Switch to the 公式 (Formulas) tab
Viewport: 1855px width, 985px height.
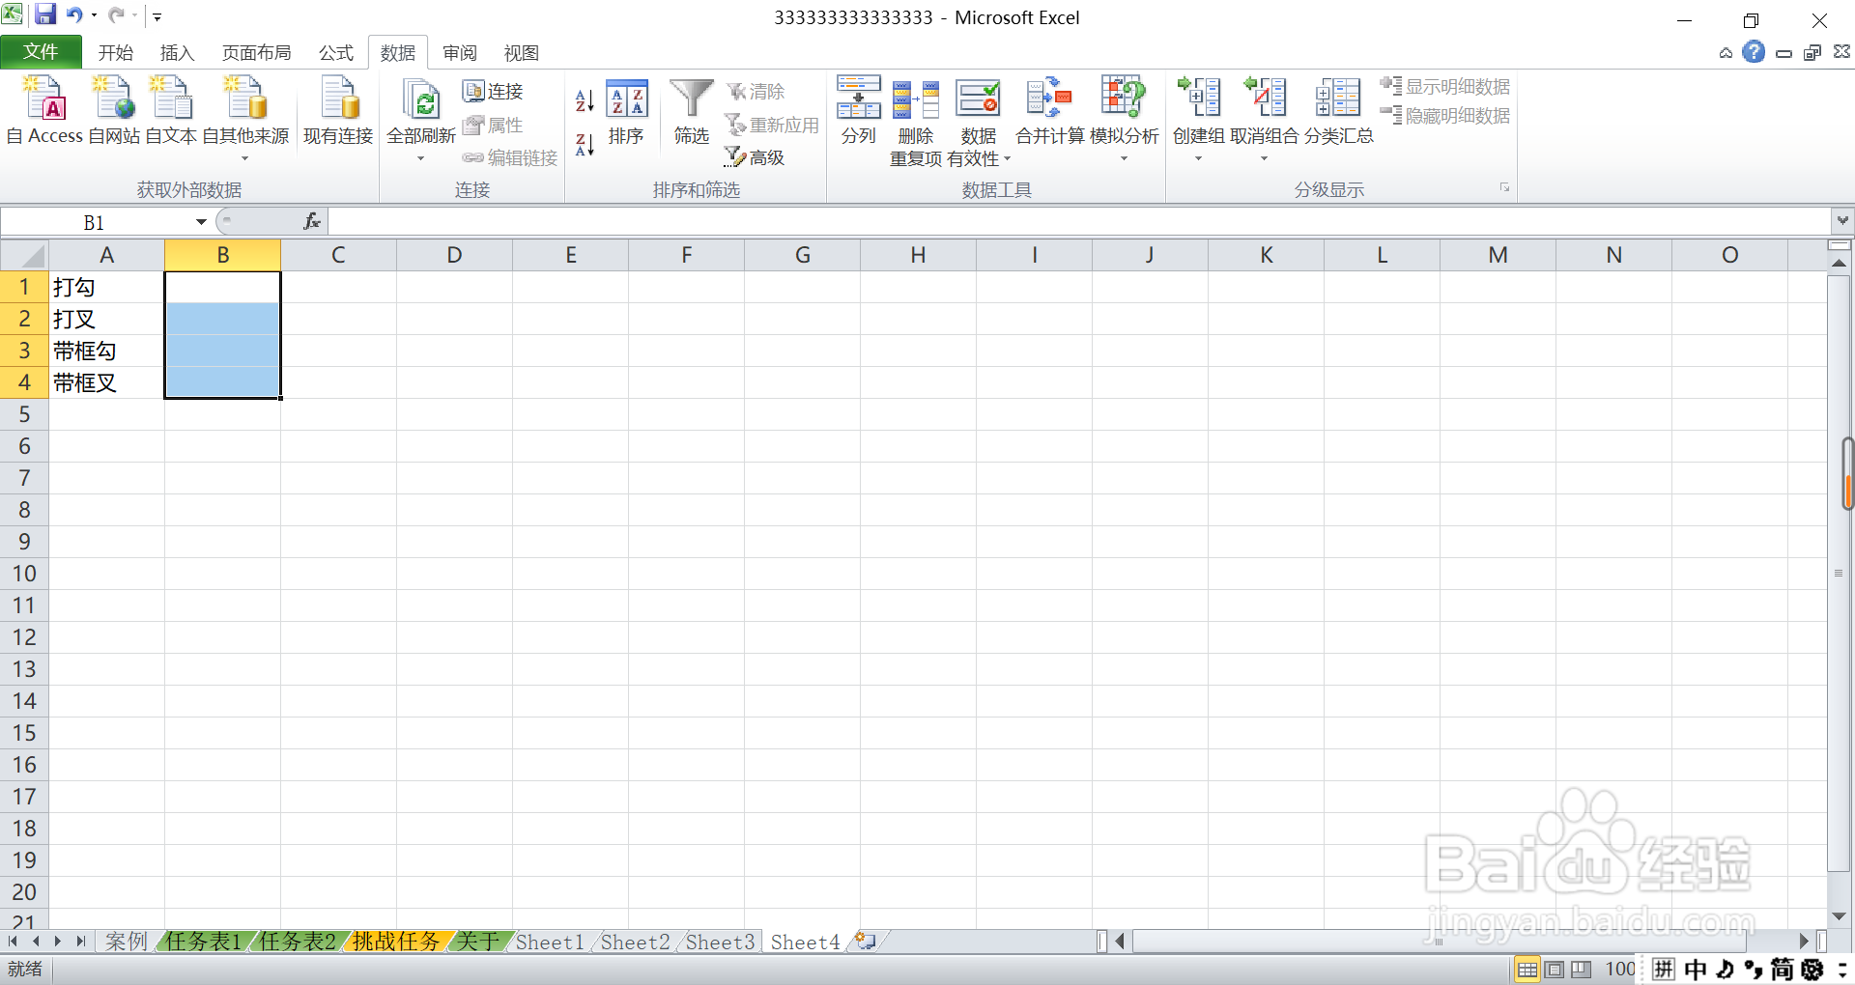click(336, 53)
